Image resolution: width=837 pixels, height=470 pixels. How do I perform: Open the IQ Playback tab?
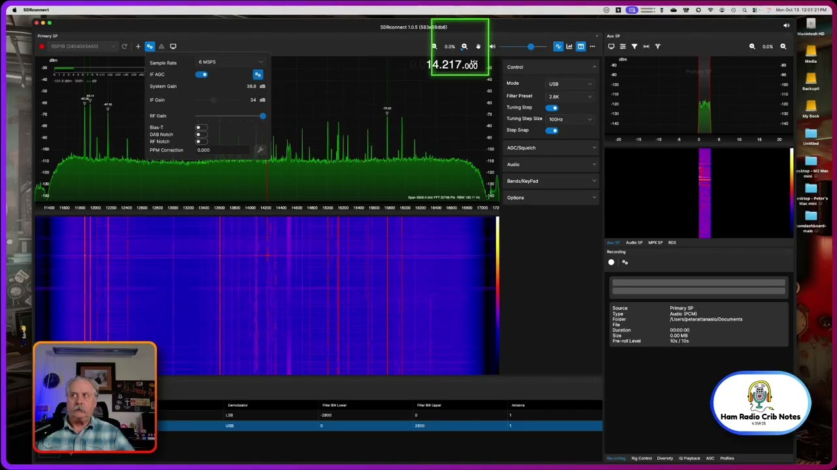coord(689,458)
